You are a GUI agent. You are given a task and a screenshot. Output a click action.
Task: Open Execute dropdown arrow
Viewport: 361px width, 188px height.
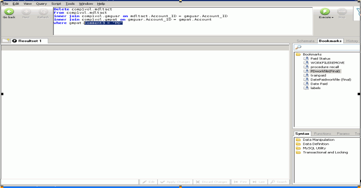[x=332, y=18]
